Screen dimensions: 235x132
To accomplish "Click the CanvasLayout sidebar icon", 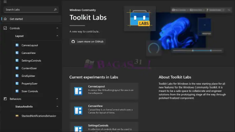I will [17, 45].
